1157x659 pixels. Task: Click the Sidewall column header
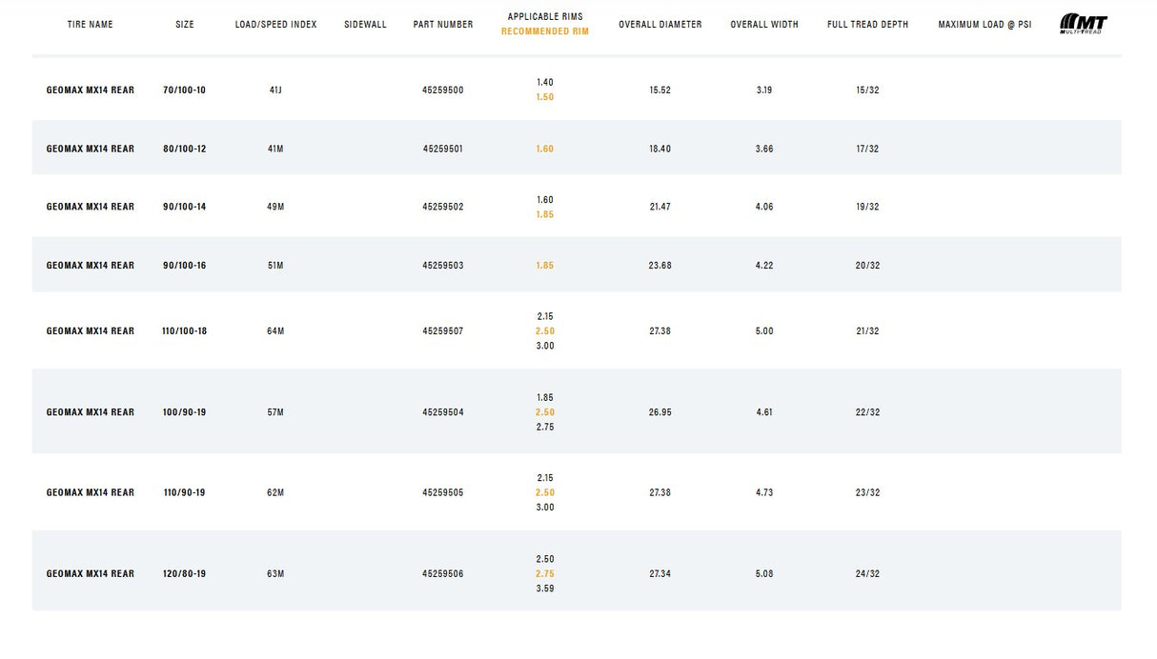(365, 25)
